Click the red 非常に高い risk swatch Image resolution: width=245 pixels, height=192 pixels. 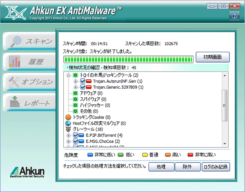190,155
